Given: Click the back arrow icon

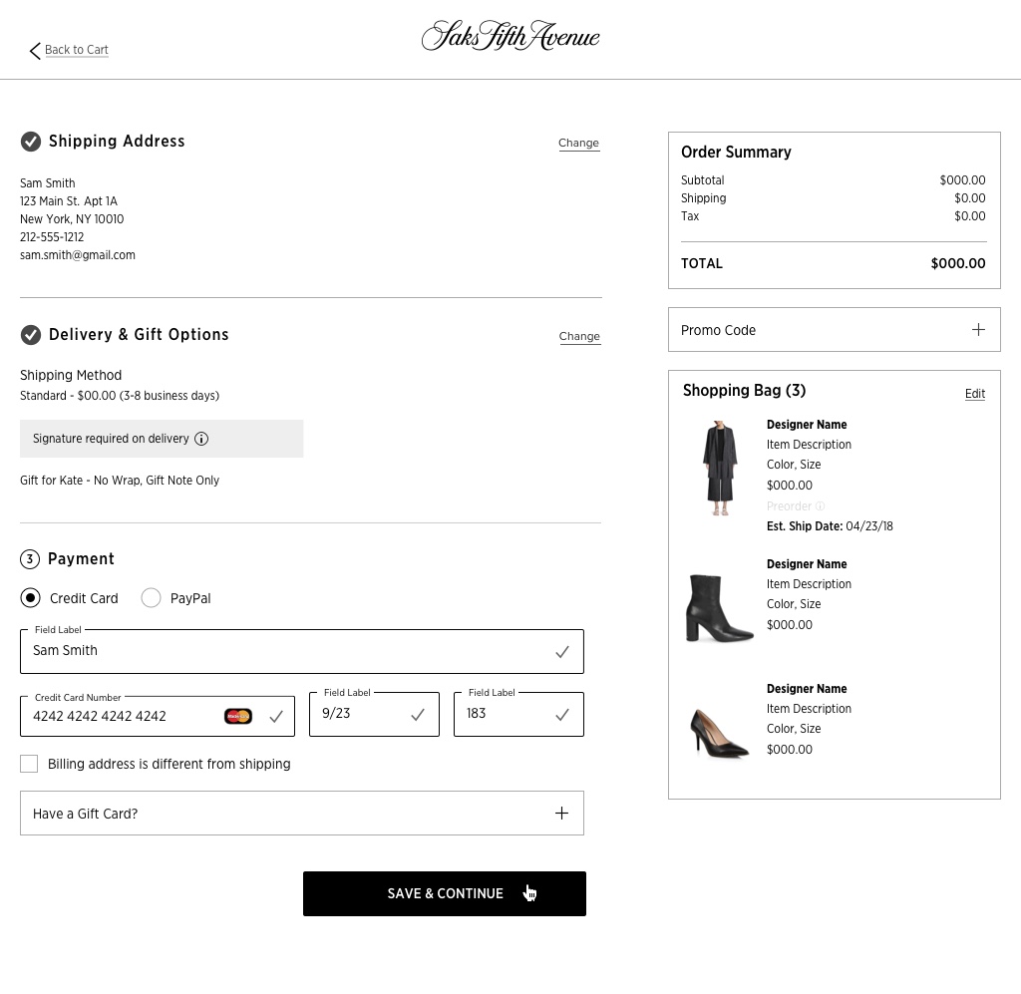Looking at the screenshot, I should [35, 51].
